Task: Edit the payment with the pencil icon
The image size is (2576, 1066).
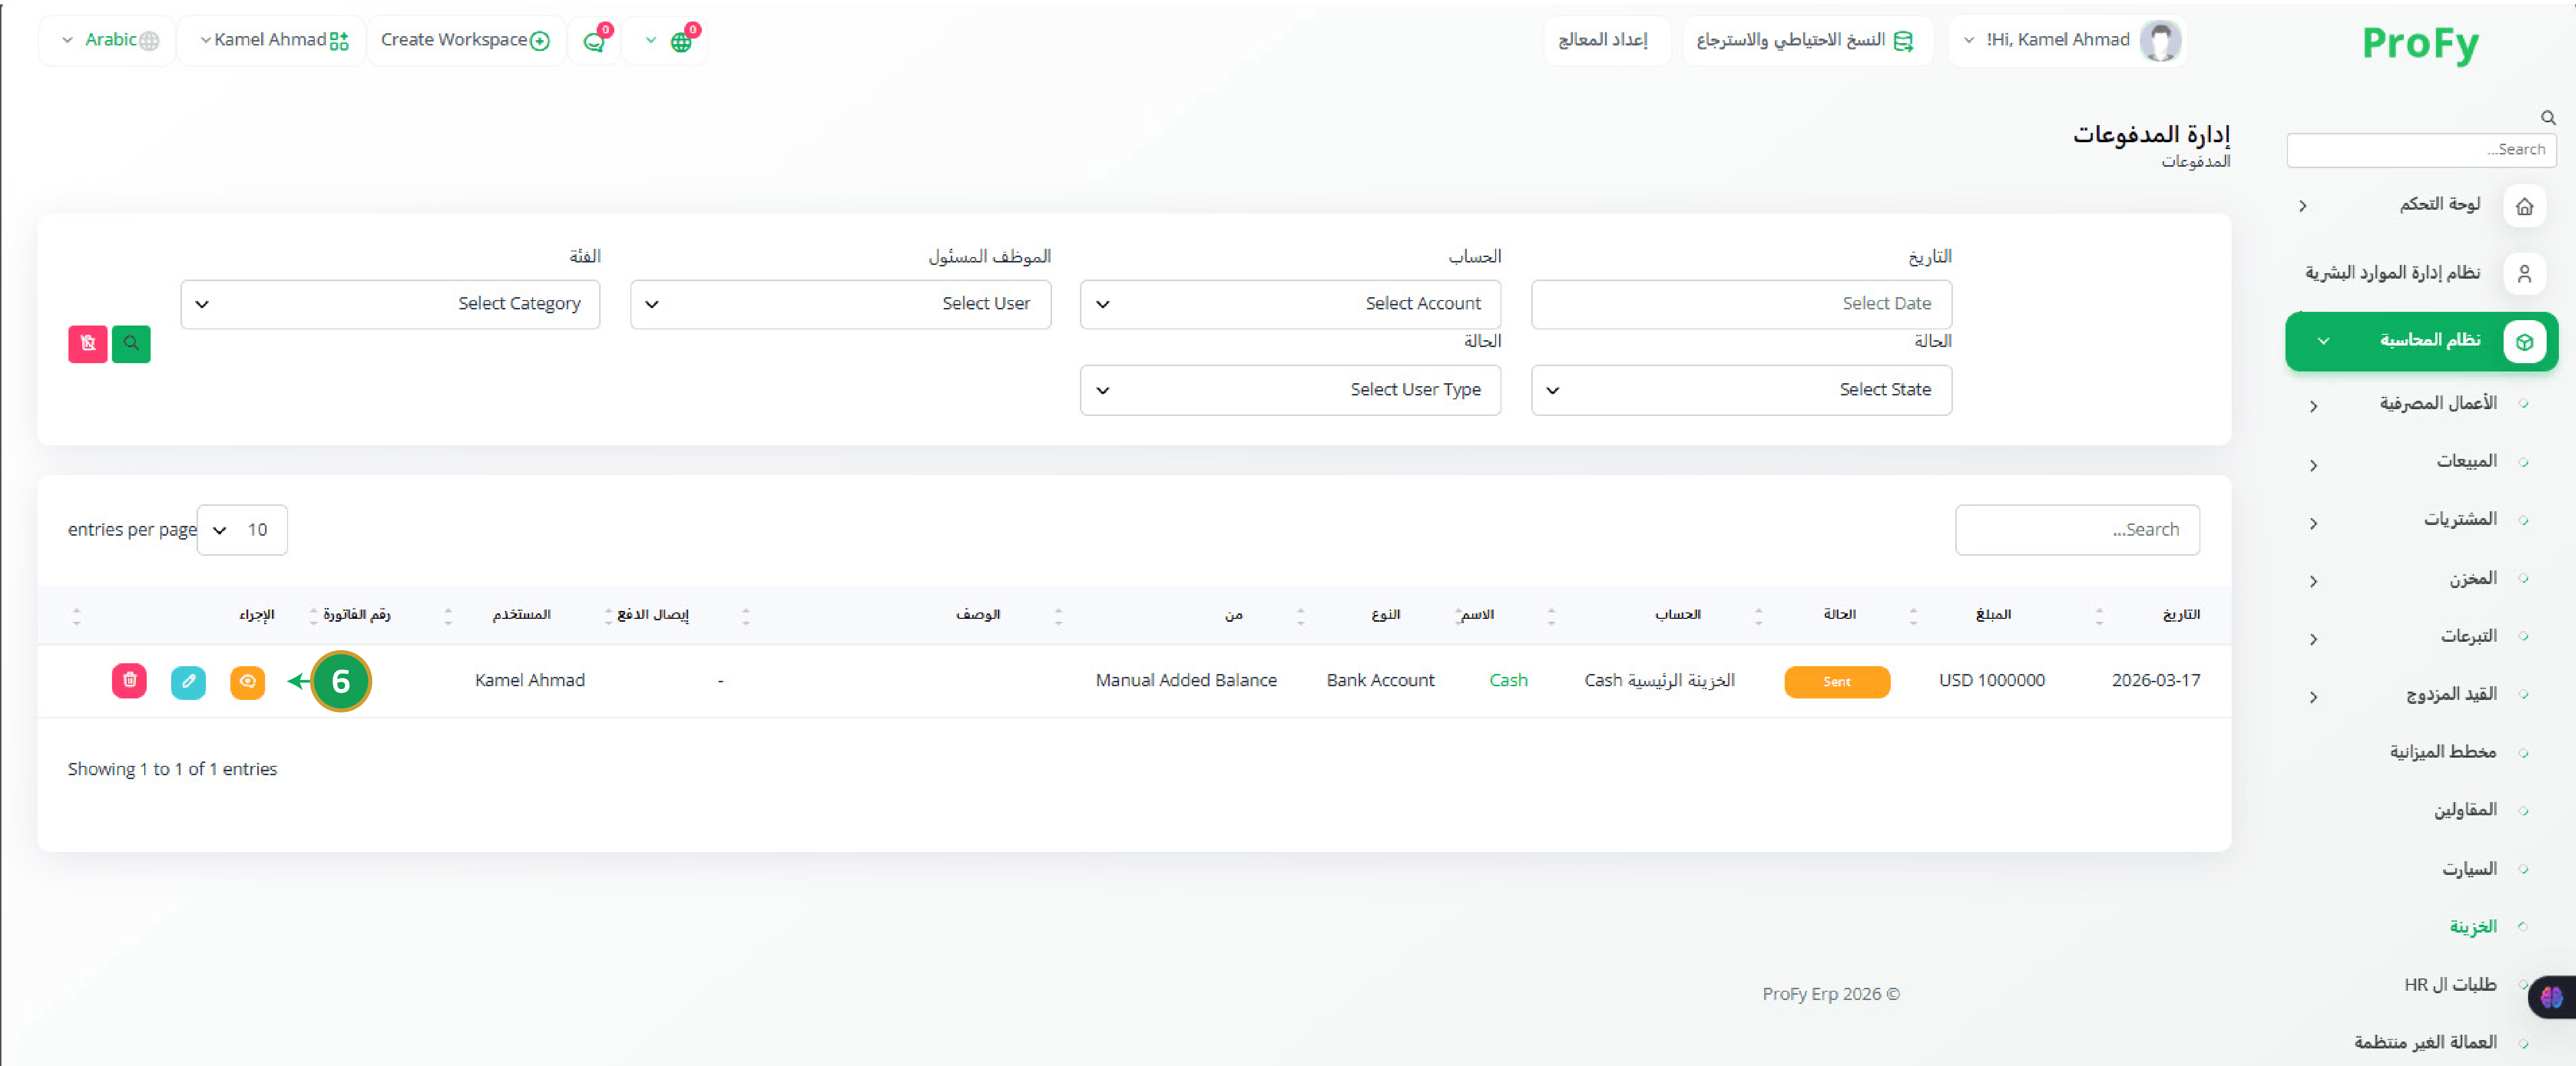Action: (188, 681)
